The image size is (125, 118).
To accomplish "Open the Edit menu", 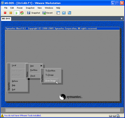I will pyautogui.click(x=12, y=8).
